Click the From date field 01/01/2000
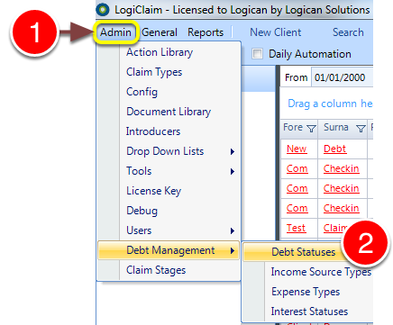Viewport: 393px width, 325px height. point(342,77)
